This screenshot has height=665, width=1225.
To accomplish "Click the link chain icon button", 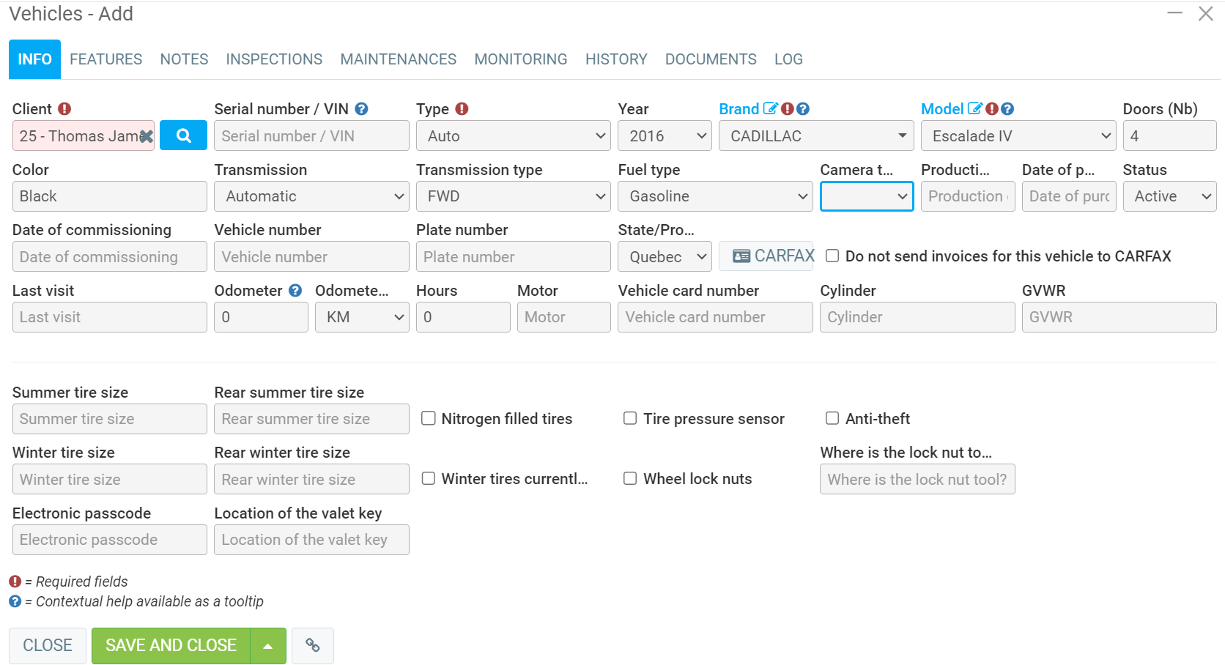I will pyautogui.click(x=313, y=645).
